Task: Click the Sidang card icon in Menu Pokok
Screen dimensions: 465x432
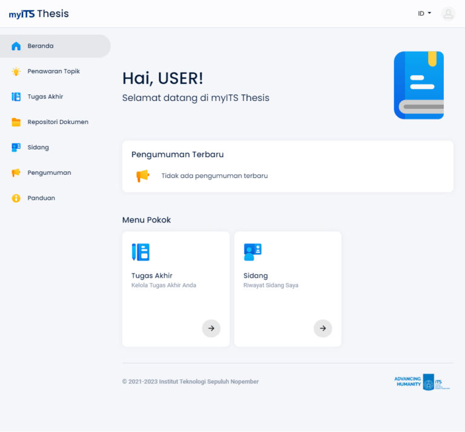Action: click(252, 252)
